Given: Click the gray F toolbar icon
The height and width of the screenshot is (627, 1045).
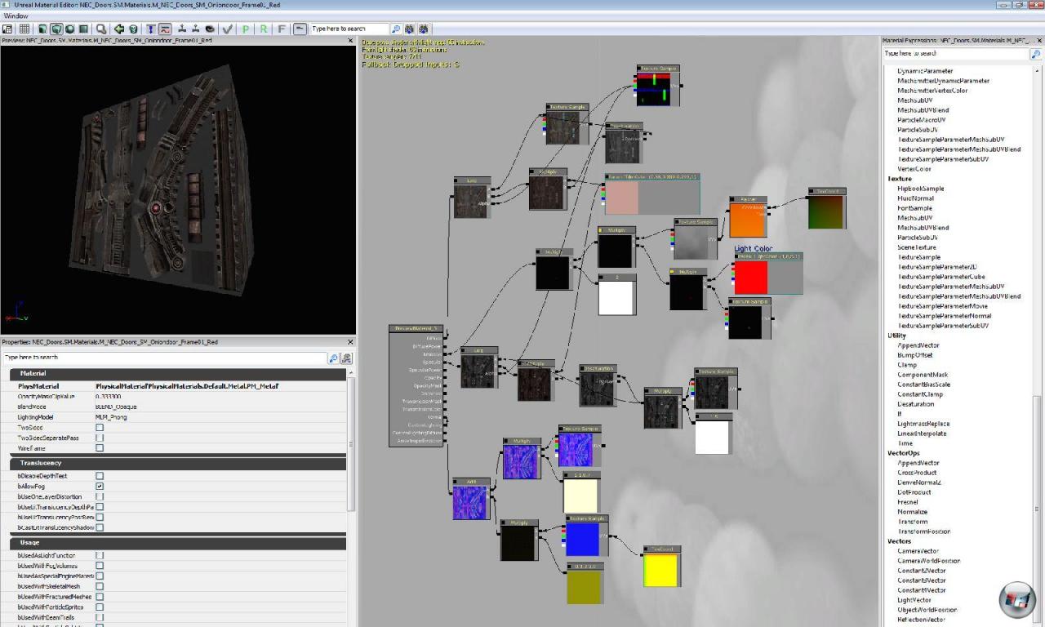Looking at the screenshot, I should tap(282, 29).
